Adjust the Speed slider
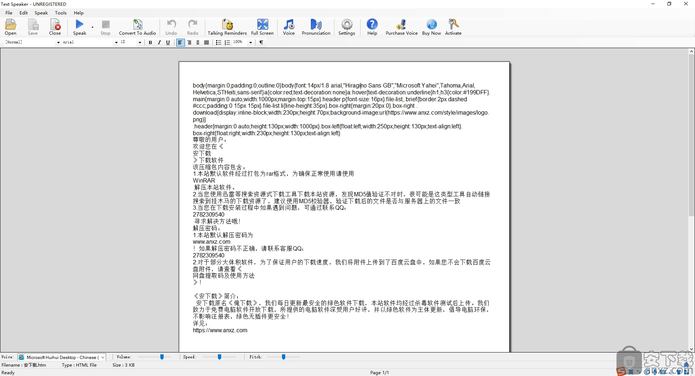This screenshot has height=376, width=695. tap(219, 357)
